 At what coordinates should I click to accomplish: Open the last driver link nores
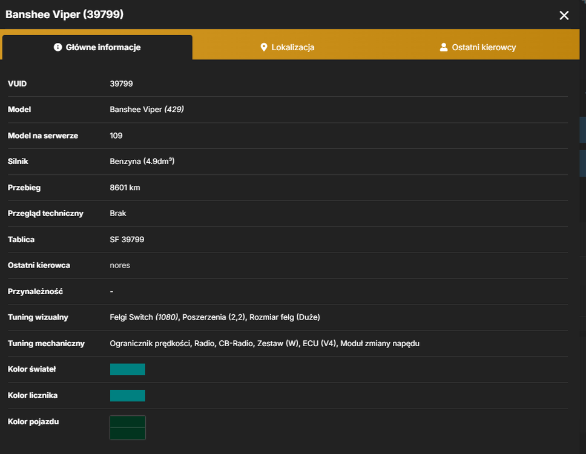(x=120, y=265)
